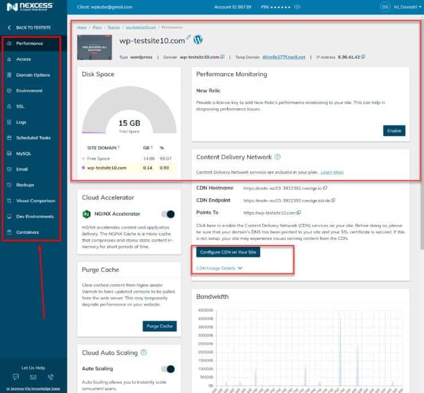This screenshot has width=424, height=393.
Task: Toggle the NGINX Accelerator switch
Action: 168,214
